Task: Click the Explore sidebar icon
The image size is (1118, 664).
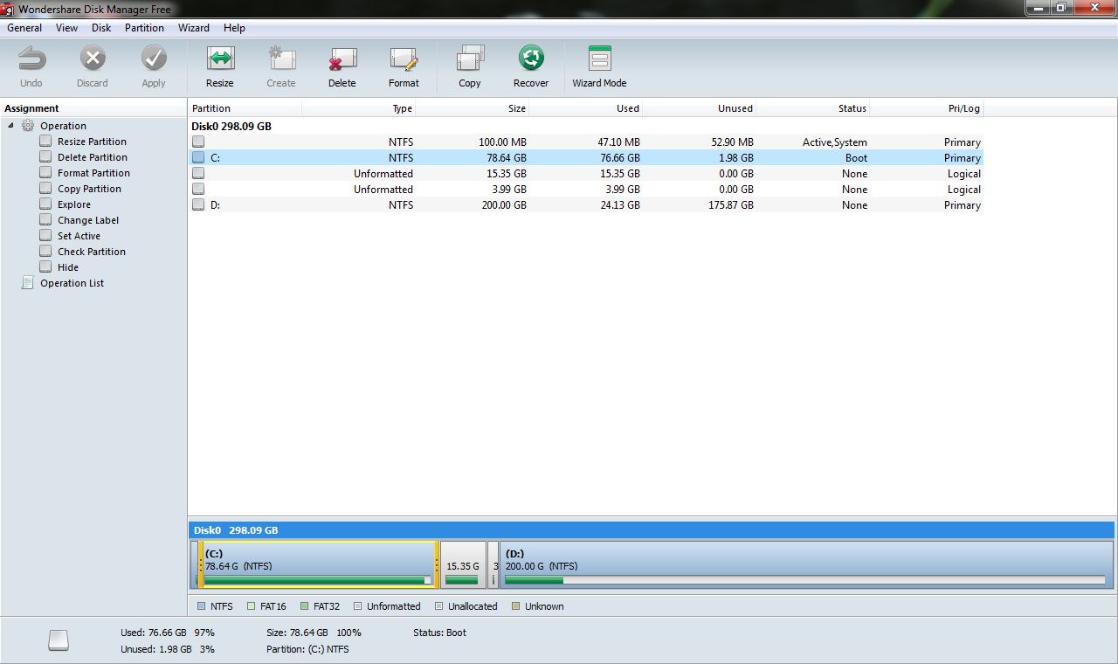Action: [x=45, y=204]
